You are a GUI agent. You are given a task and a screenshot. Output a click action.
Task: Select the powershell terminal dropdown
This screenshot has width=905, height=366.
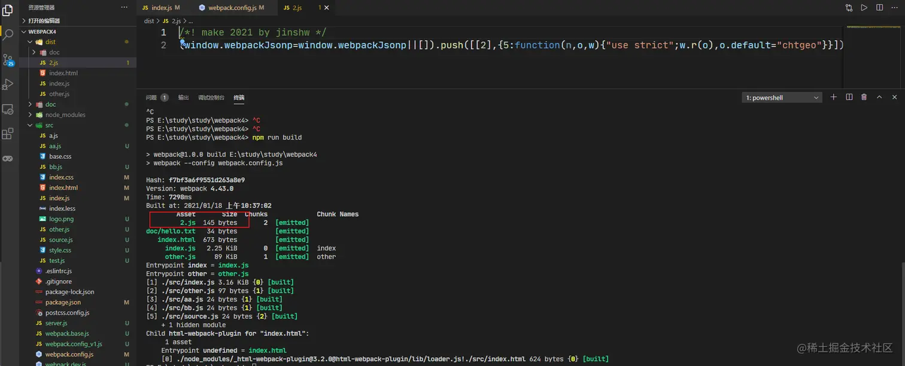click(782, 97)
